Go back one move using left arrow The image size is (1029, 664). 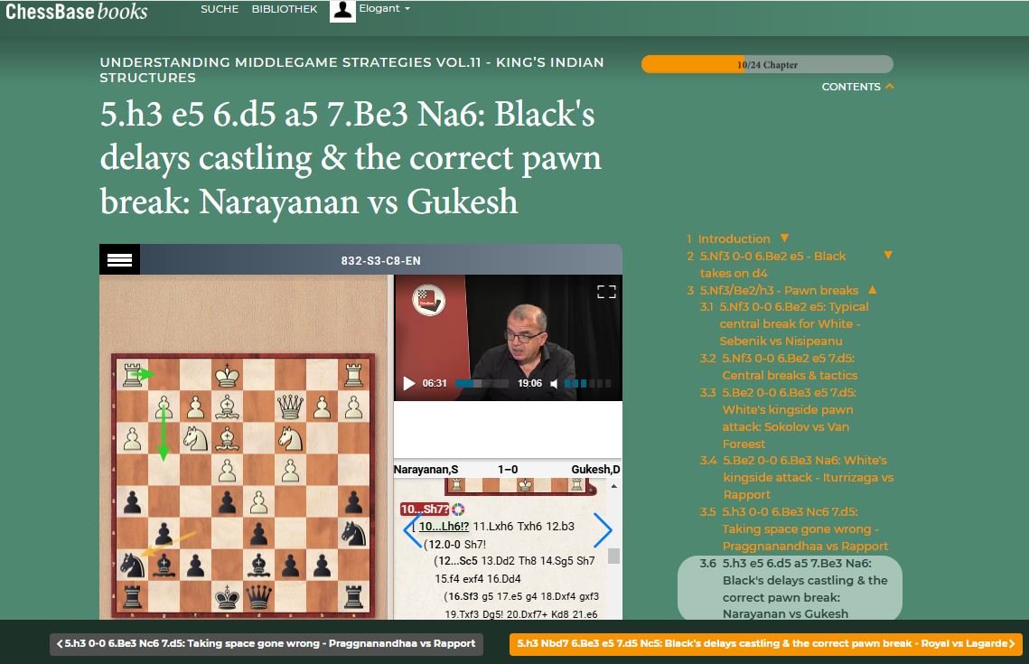pos(411,530)
